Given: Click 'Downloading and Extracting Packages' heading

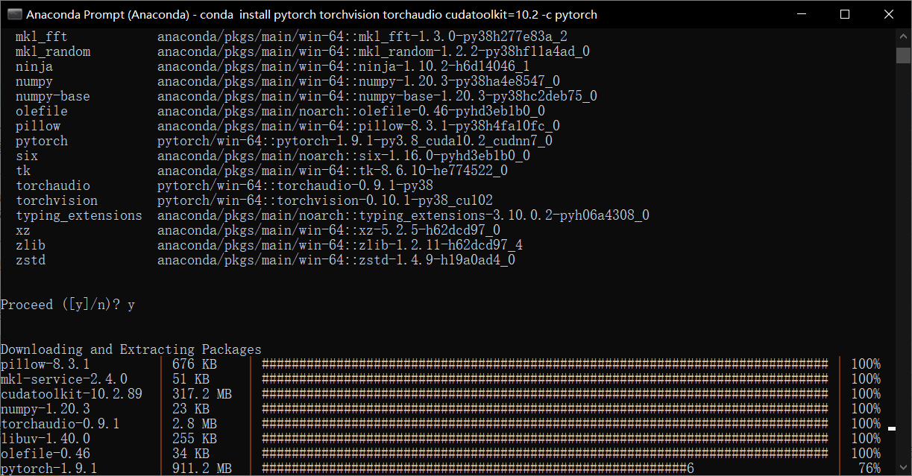Looking at the screenshot, I should [131, 349].
